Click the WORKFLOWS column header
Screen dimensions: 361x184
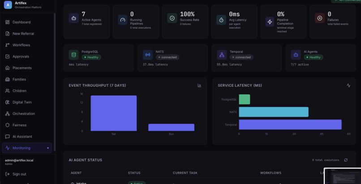click(x=271, y=173)
